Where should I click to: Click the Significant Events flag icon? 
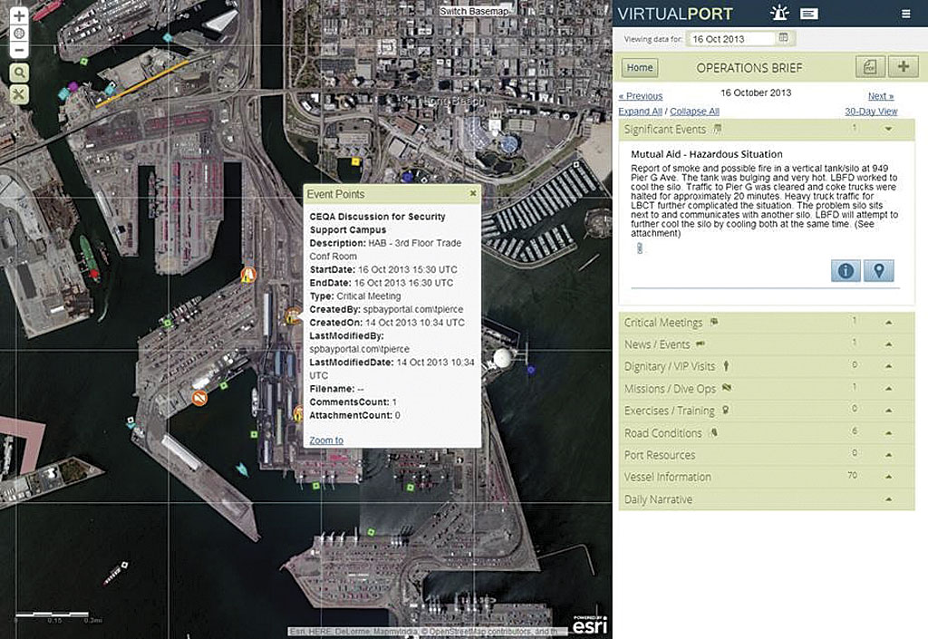coord(718,129)
